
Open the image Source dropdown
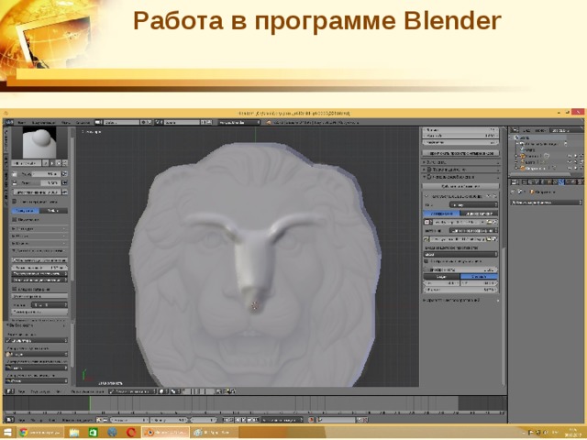[x=473, y=230]
